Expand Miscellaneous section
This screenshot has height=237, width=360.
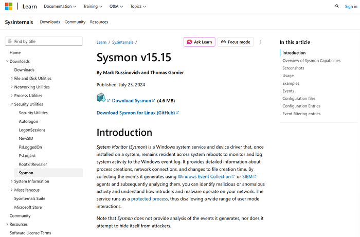click(x=12, y=190)
